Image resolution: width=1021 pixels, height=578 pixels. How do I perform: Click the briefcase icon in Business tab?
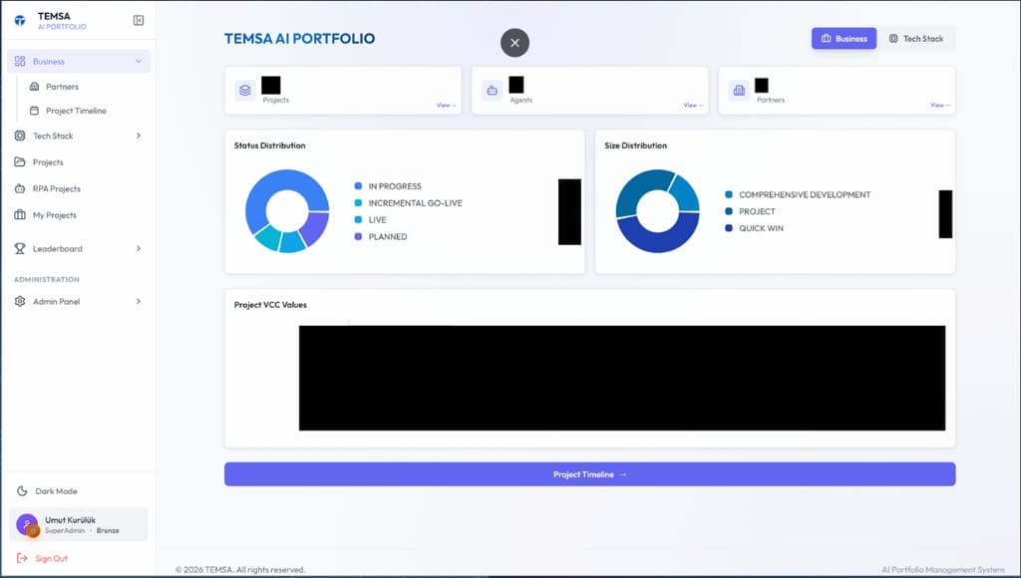click(826, 39)
